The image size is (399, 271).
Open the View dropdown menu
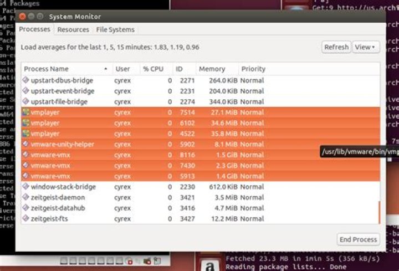[366, 47]
